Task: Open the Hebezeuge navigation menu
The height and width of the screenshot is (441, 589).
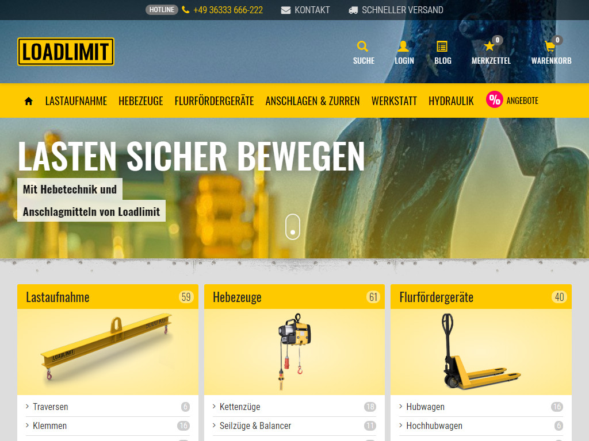Action: [x=141, y=101]
